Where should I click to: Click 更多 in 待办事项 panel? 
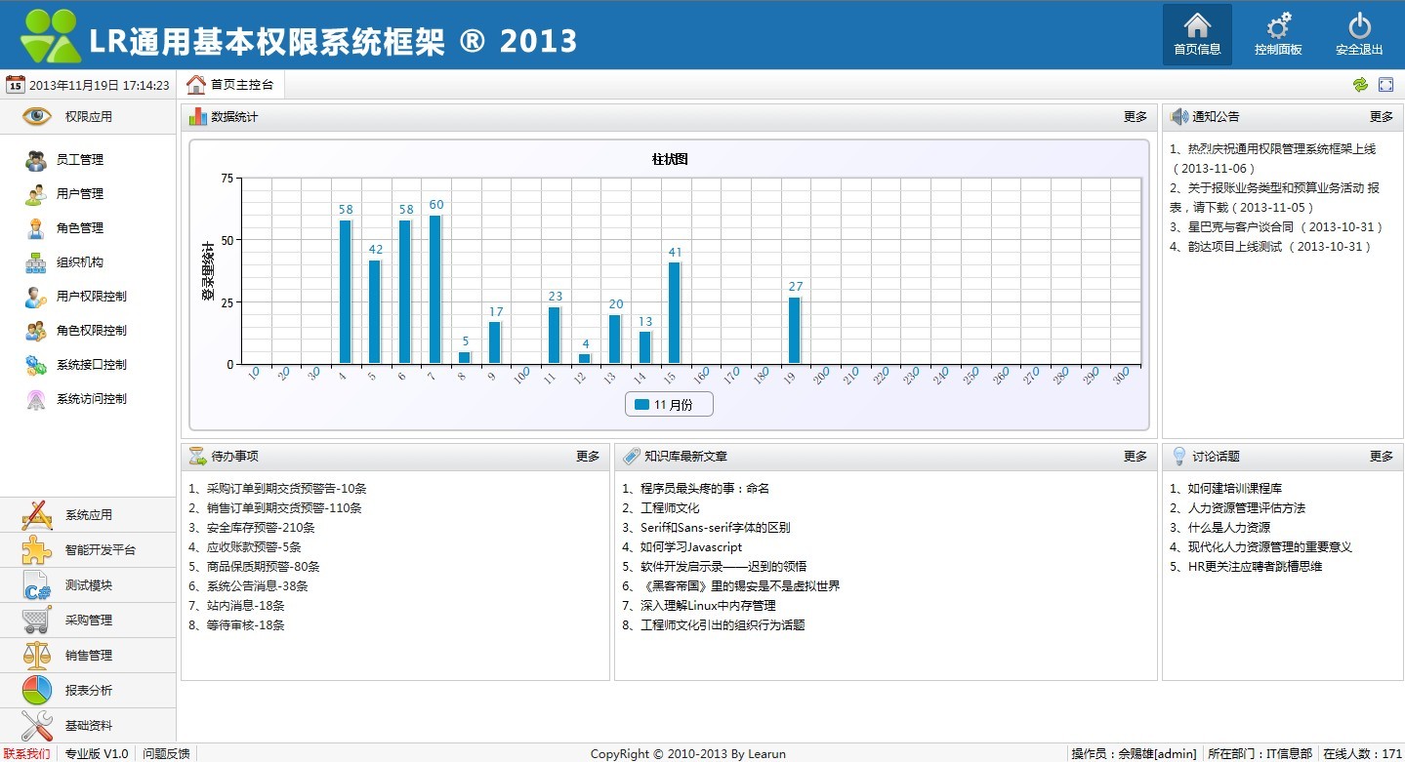[588, 457]
